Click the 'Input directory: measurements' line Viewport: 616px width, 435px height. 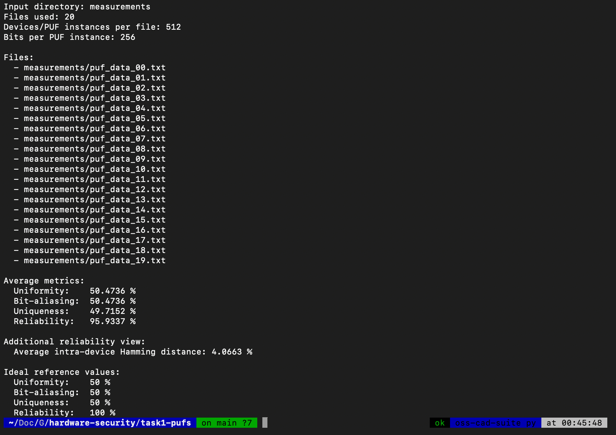click(x=77, y=7)
